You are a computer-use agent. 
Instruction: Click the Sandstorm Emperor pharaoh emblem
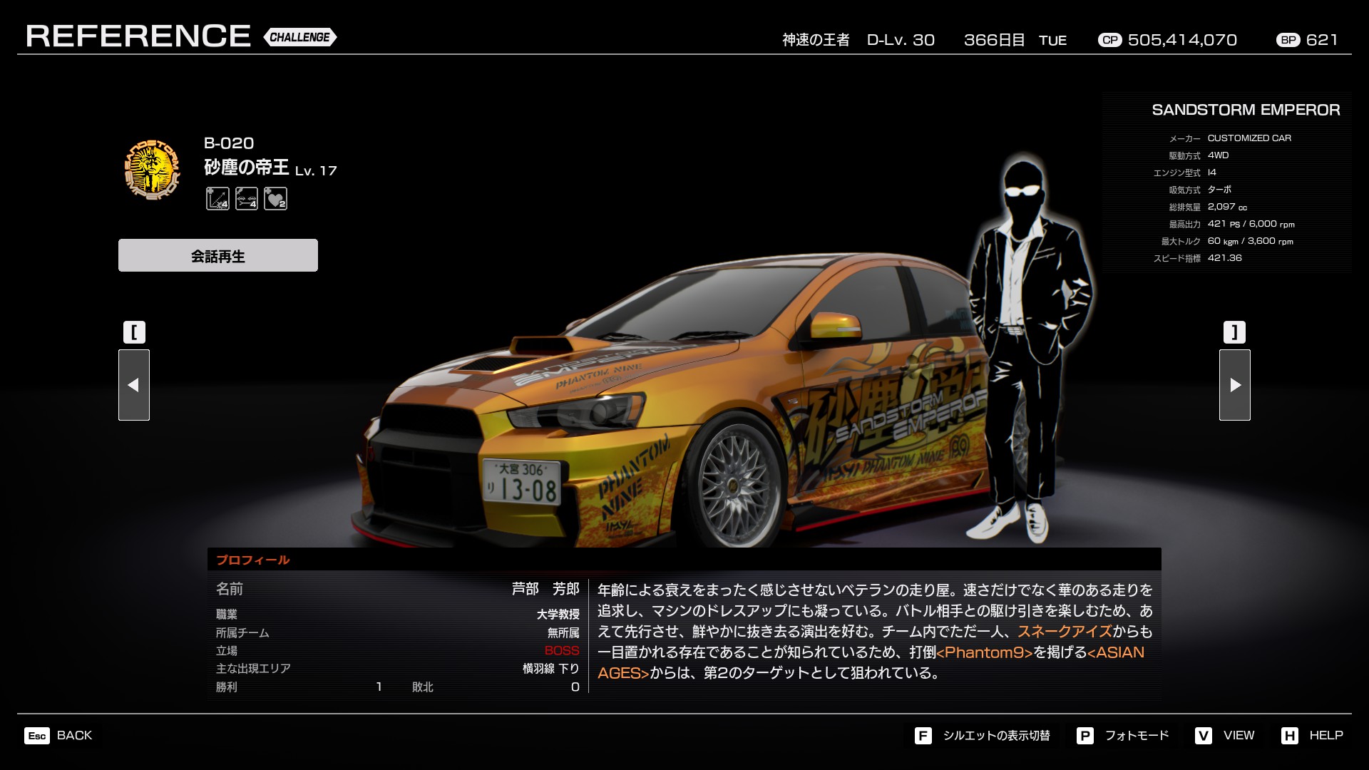point(151,170)
